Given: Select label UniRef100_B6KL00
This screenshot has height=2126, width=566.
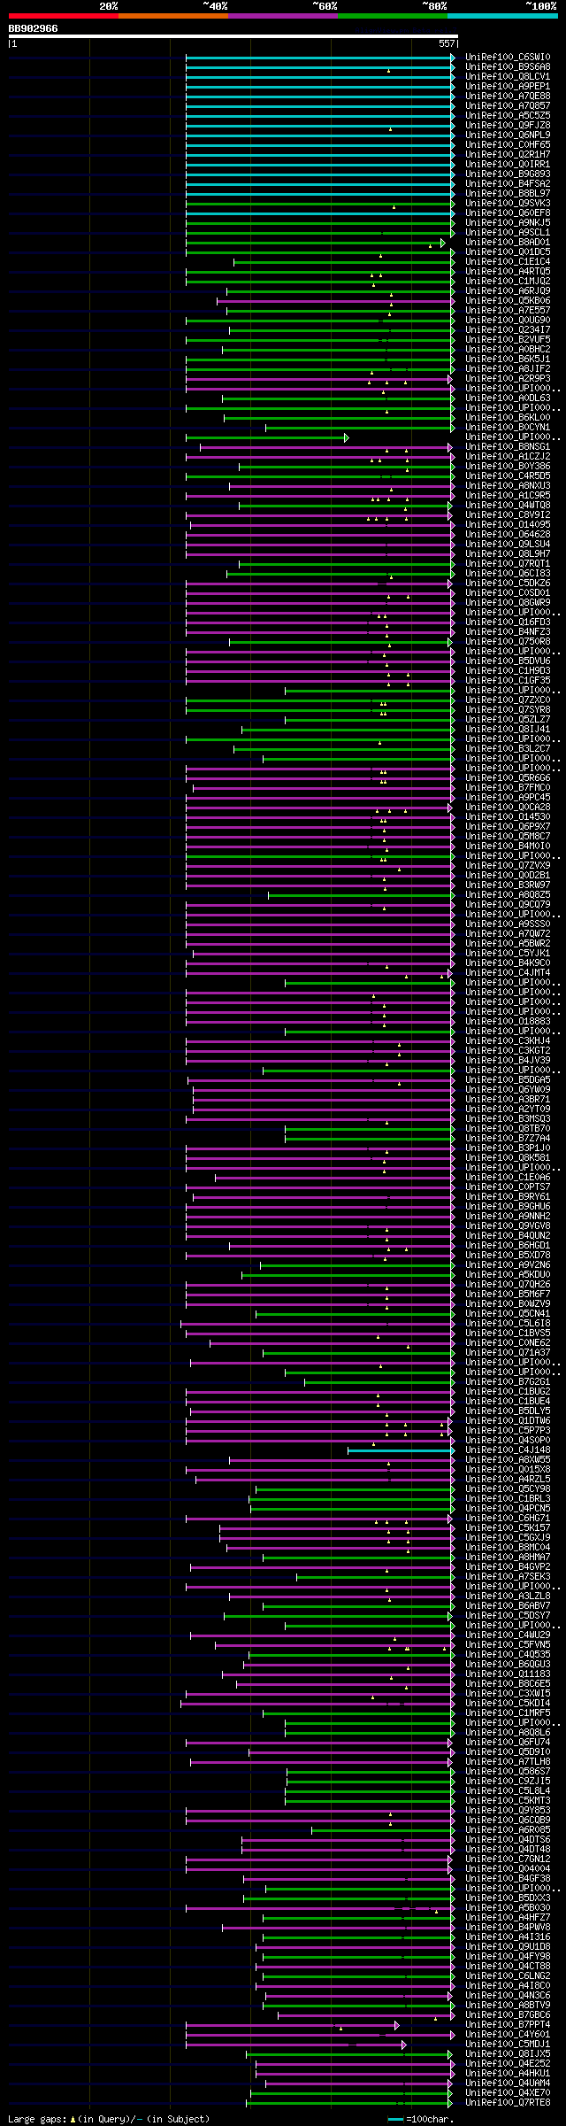Looking at the screenshot, I should (x=508, y=418).
